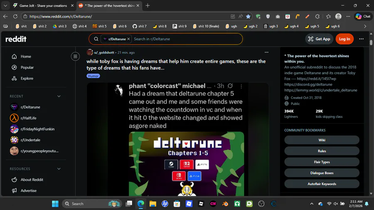374x210 pixels.
Task: Open the Rules community bookmark
Action: coord(322,151)
